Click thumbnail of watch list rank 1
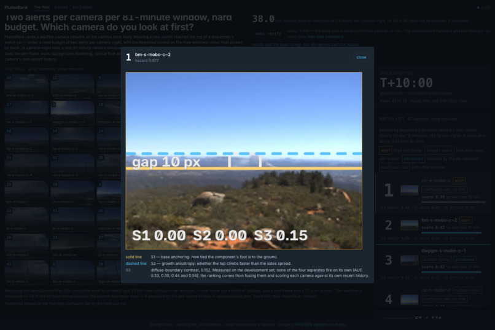The height and width of the screenshot is (330, 495). tap(409, 190)
